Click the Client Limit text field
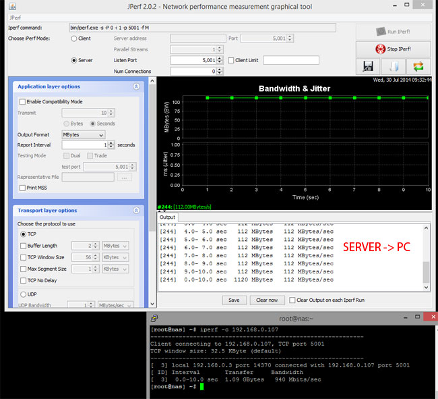 point(291,60)
